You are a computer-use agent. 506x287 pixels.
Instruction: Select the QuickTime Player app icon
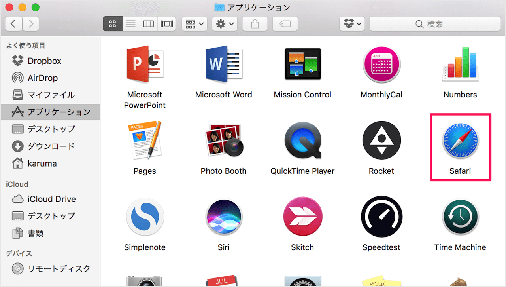click(303, 140)
